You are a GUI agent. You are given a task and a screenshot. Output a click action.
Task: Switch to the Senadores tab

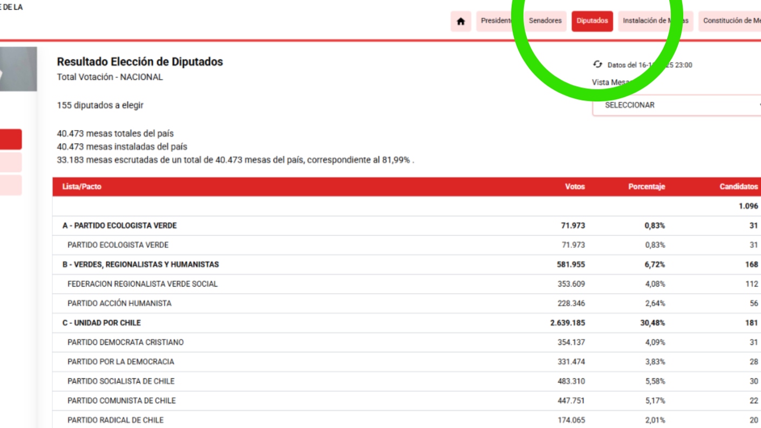point(545,21)
